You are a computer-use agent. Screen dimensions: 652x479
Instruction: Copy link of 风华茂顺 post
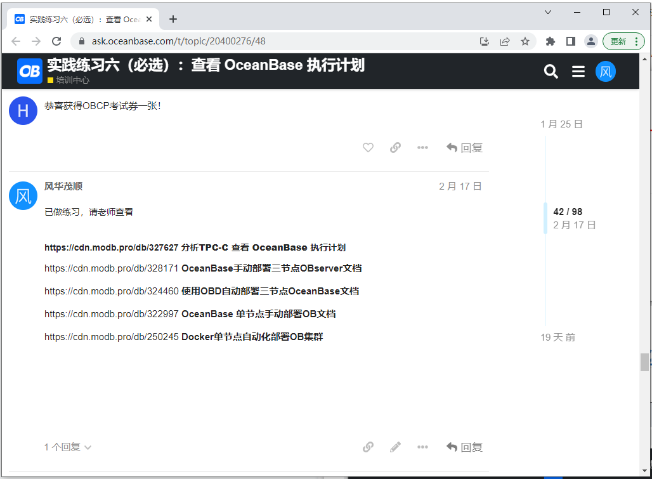[368, 447]
